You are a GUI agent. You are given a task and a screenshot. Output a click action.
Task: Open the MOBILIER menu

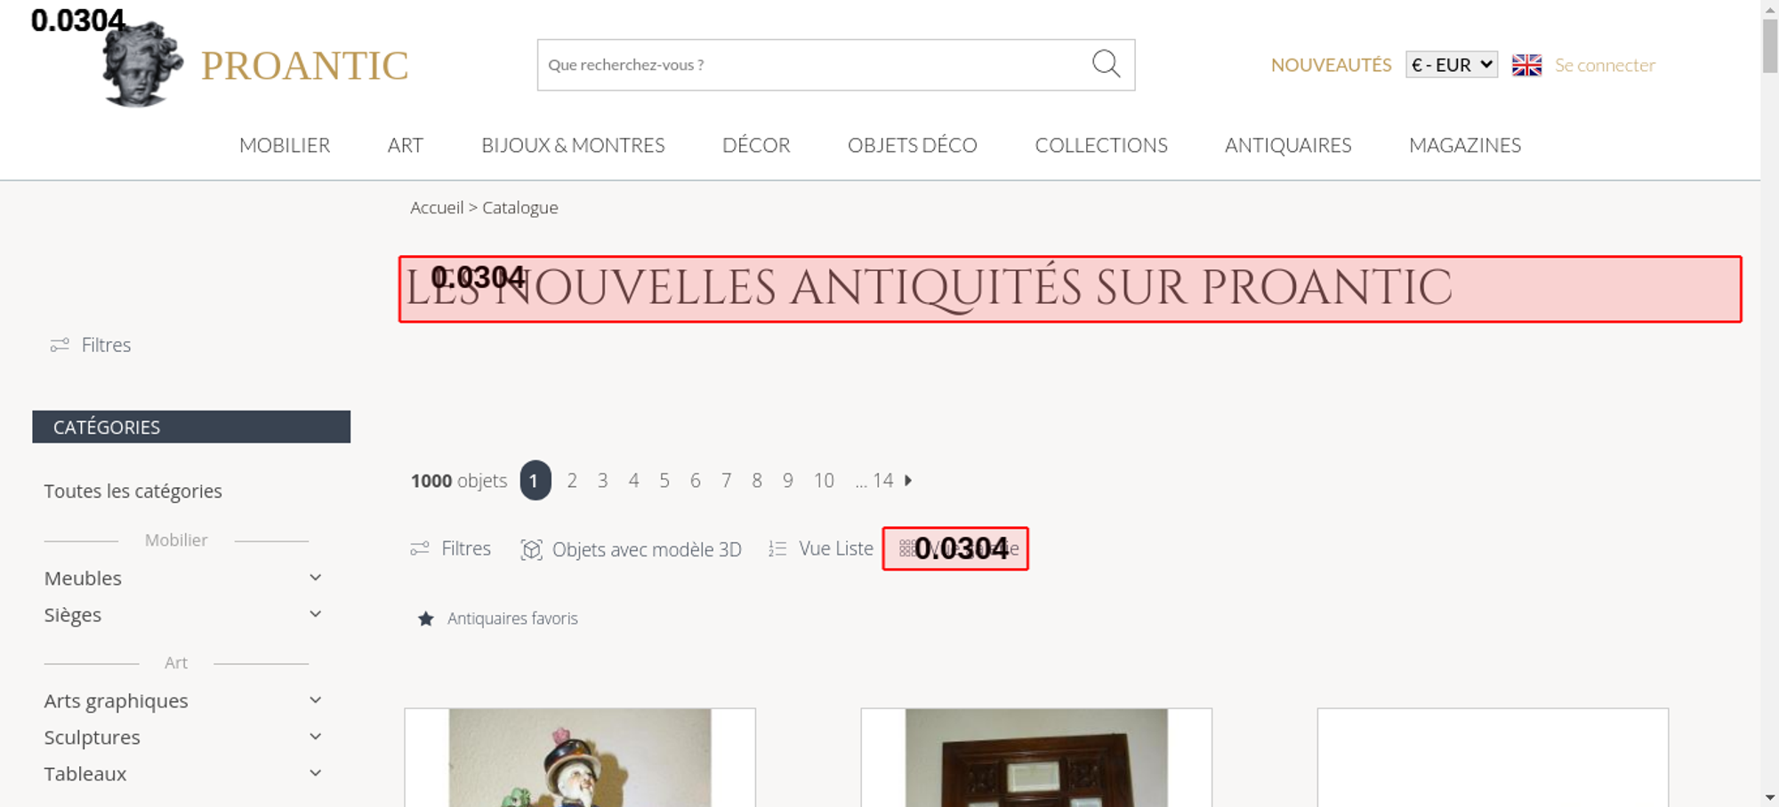pyautogui.click(x=285, y=145)
